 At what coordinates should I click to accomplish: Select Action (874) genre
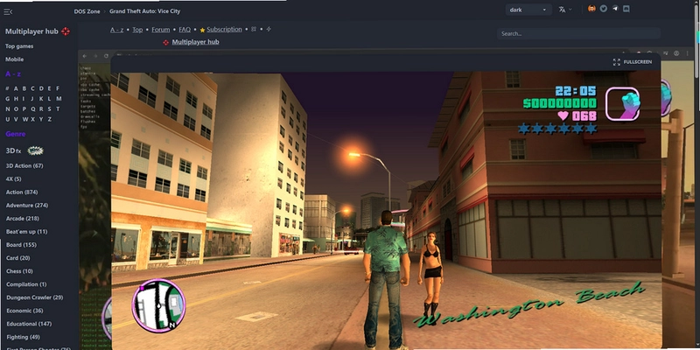coord(22,192)
